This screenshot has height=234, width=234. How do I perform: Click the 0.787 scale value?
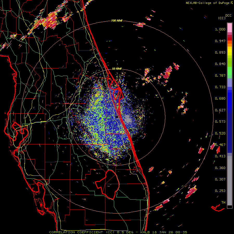220,75
